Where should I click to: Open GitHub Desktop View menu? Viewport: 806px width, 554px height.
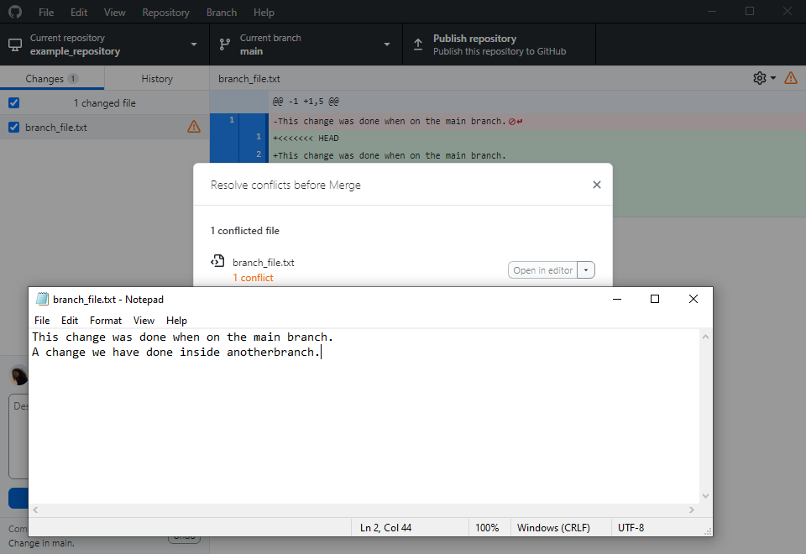coord(115,13)
